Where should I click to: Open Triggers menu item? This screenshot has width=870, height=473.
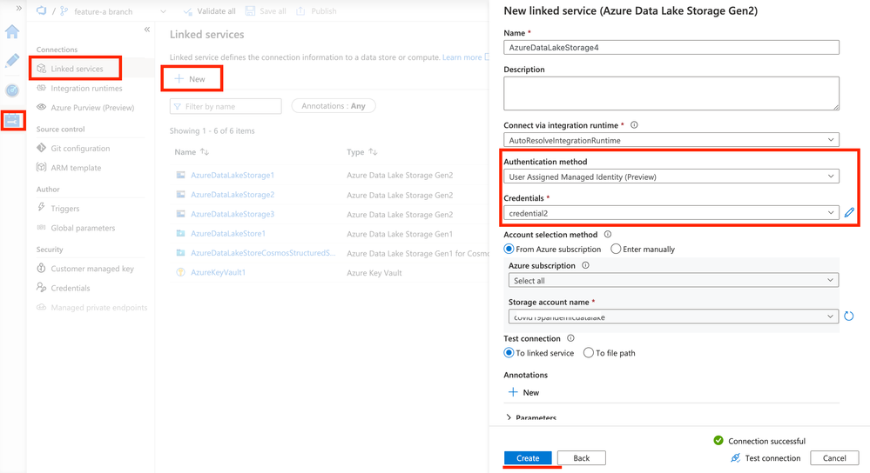pyautogui.click(x=65, y=209)
